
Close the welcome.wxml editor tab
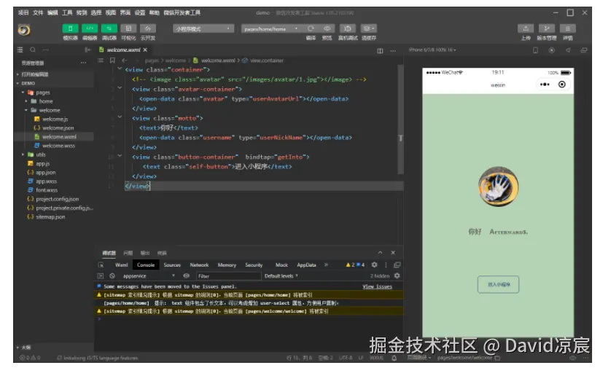[145, 50]
